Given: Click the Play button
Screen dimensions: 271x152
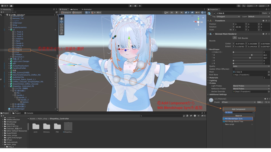Looking at the screenshot, I should (131, 6).
